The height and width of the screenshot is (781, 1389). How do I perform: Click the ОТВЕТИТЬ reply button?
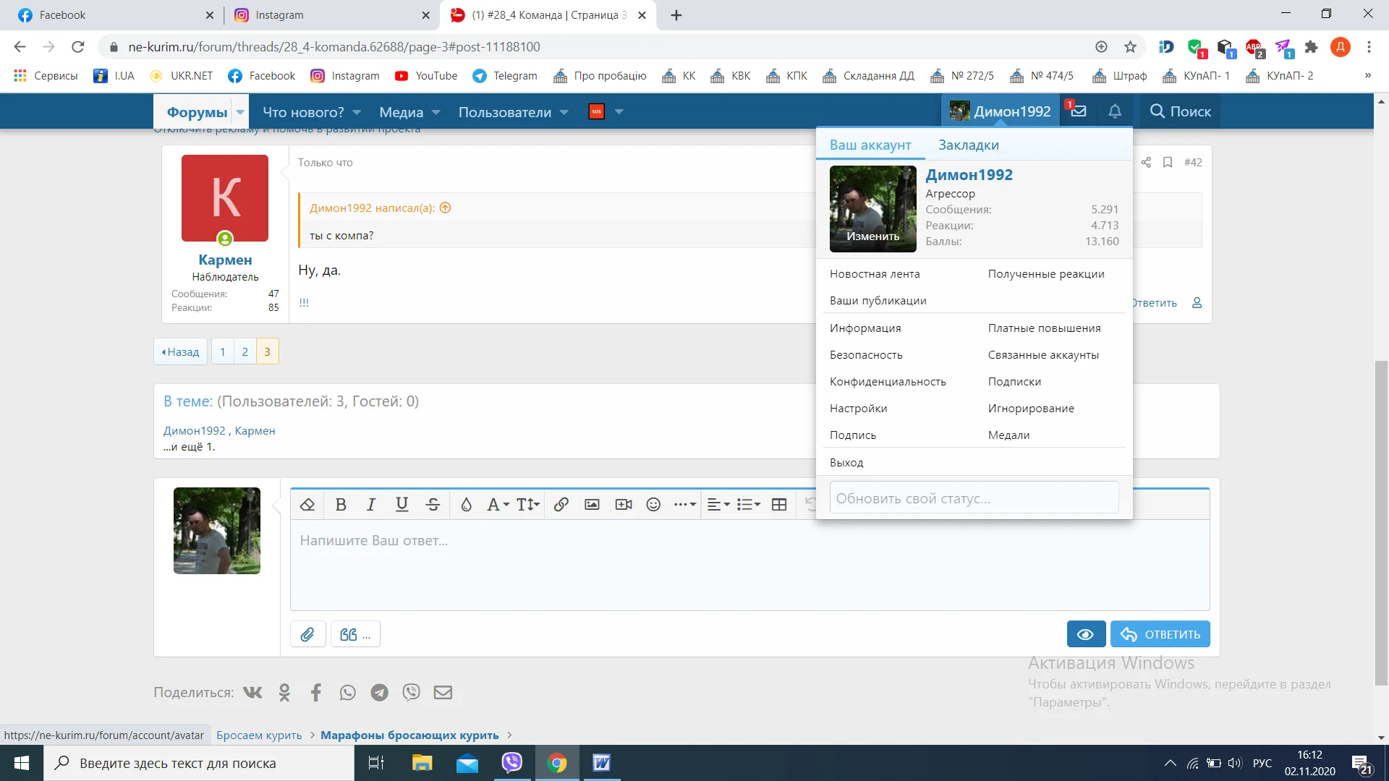click(1160, 634)
